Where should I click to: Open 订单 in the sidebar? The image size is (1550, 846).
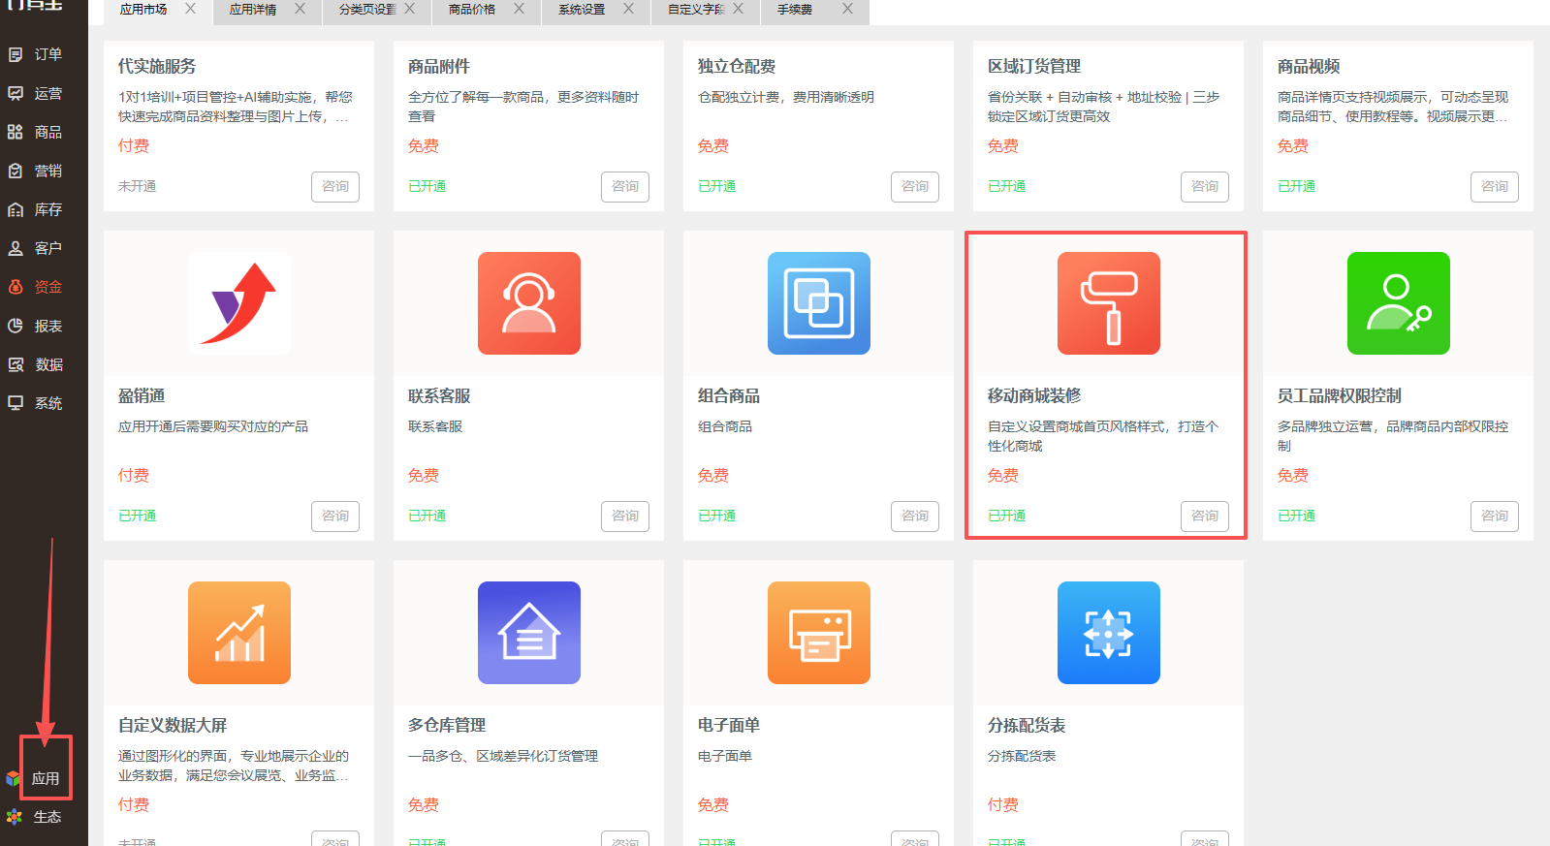click(x=36, y=54)
